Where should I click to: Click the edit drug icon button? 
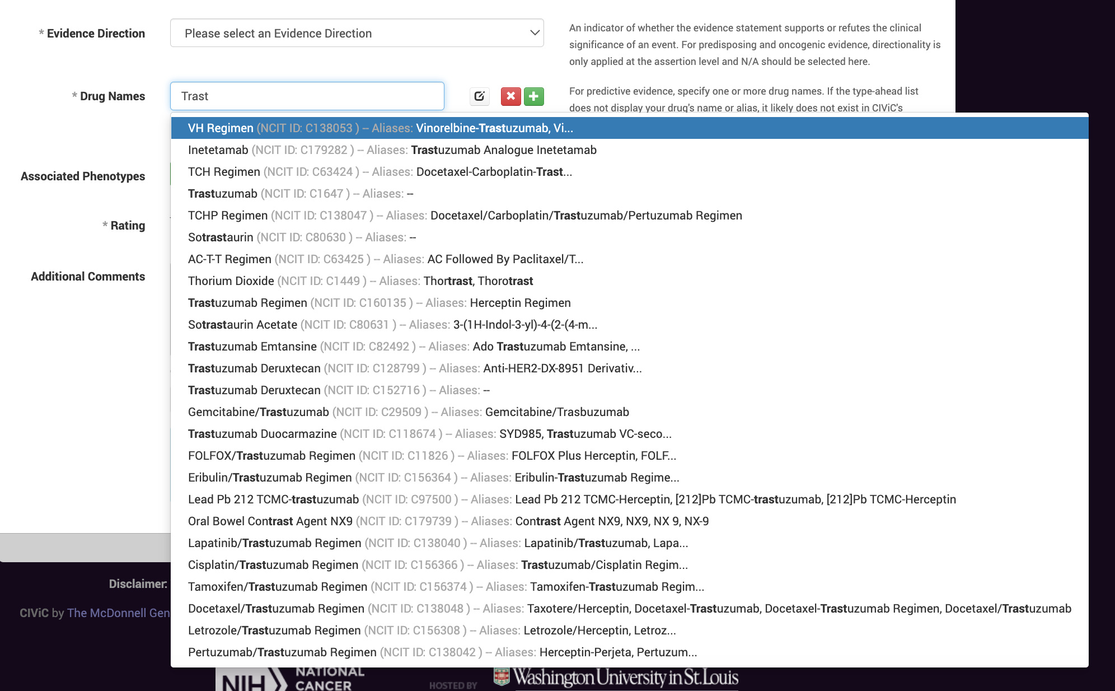(479, 96)
